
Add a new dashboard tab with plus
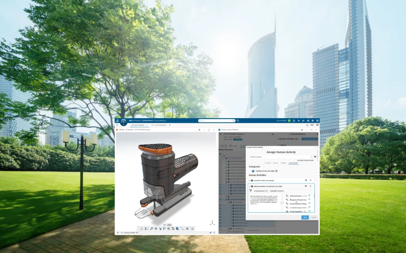point(170,125)
